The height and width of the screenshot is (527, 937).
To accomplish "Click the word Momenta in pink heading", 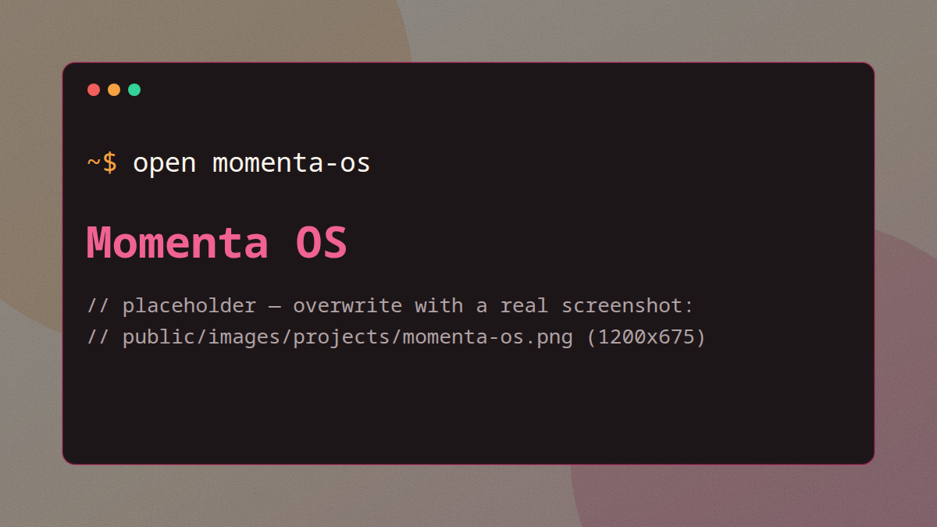I will 177,243.
